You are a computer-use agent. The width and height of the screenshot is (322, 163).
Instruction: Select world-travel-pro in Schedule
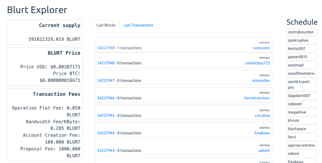pyautogui.click(x=299, y=85)
